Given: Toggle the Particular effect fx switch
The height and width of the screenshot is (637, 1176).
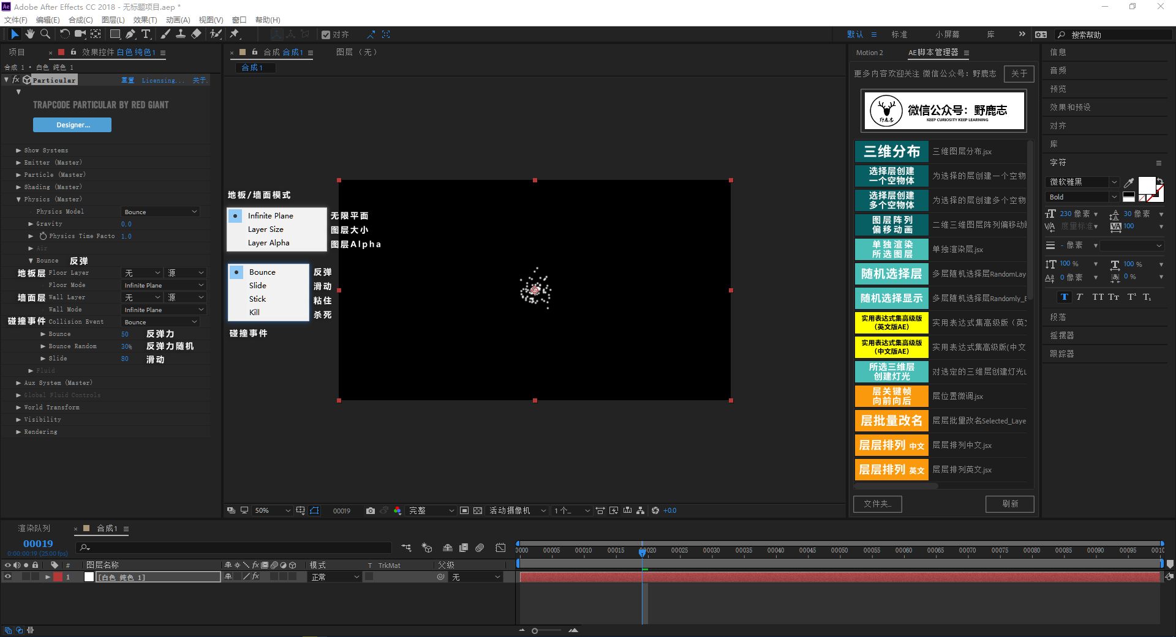Looking at the screenshot, I should pos(16,80).
